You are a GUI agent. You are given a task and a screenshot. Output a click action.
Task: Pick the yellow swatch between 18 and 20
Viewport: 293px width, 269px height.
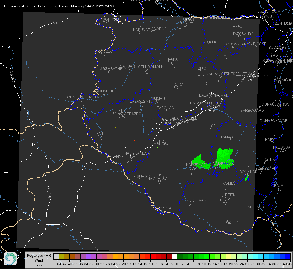click(229, 257)
